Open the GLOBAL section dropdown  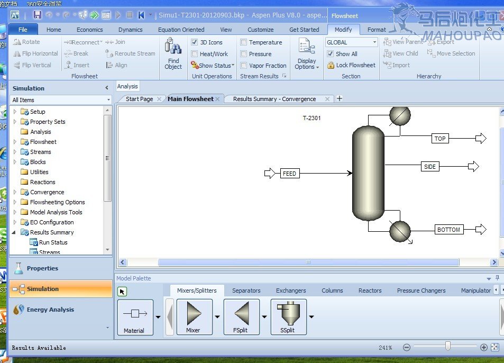[351, 42]
